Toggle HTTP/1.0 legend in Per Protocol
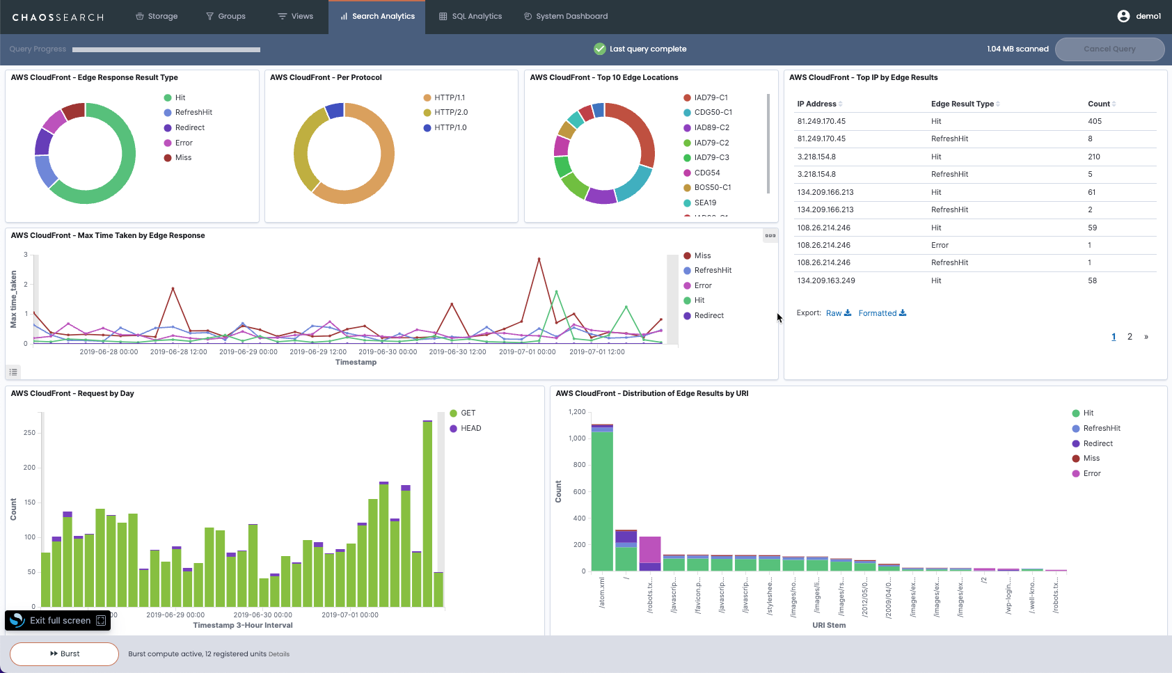 (445, 127)
